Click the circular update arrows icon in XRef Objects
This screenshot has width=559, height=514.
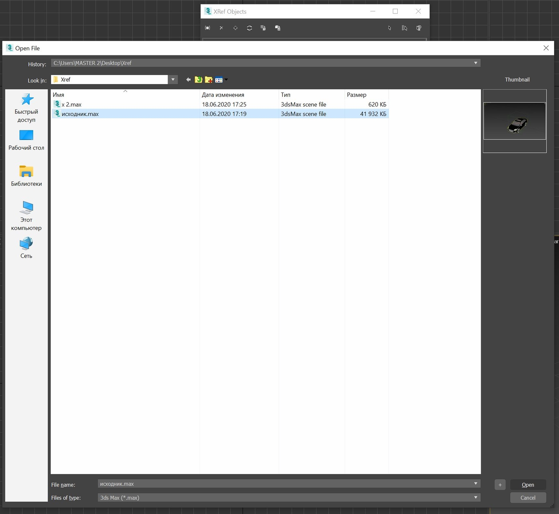249,28
